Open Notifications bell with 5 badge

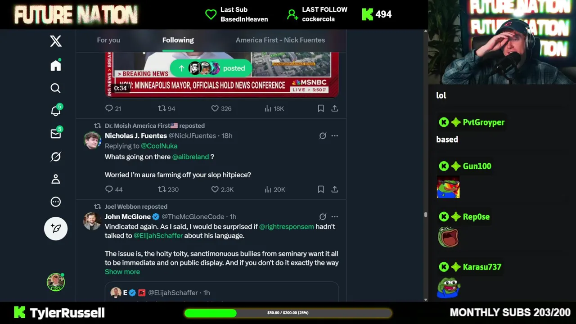56,111
